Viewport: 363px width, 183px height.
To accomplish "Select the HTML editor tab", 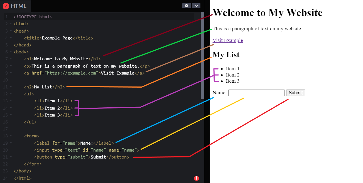I will [16, 6].
